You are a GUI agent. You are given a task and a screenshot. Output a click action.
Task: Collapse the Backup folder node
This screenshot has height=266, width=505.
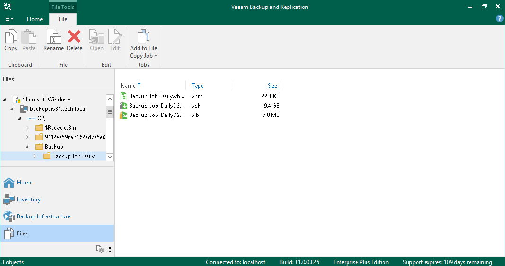click(x=27, y=147)
